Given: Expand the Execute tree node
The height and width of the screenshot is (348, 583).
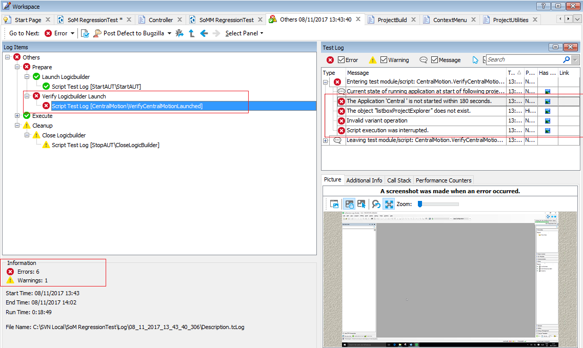Looking at the screenshot, I should coord(17,116).
